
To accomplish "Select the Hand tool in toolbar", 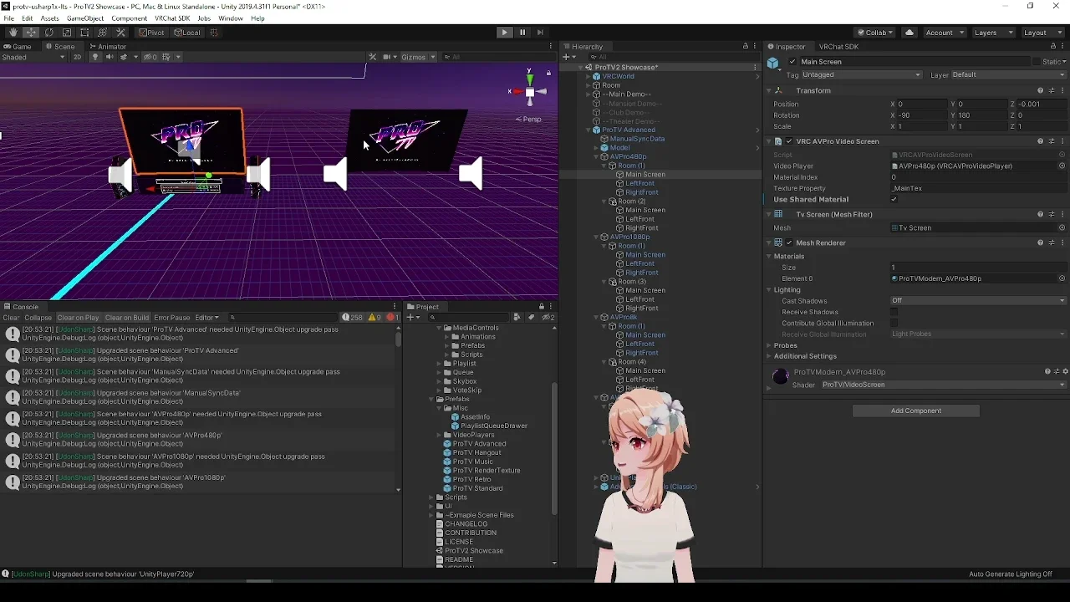I will [13, 33].
